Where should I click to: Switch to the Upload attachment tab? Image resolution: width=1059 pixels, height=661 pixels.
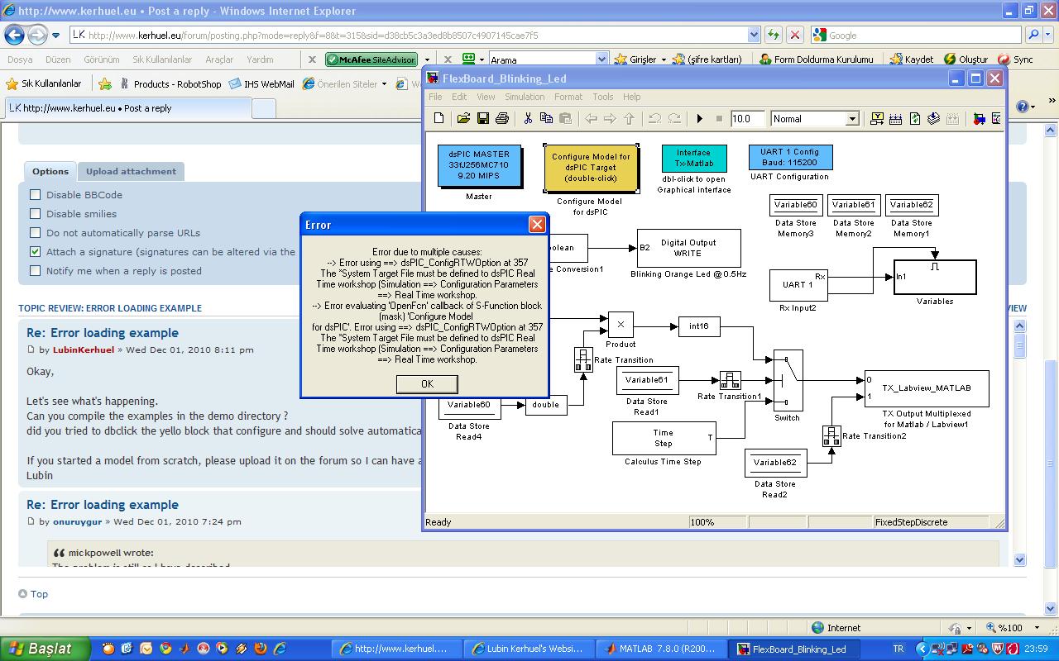pyautogui.click(x=131, y=172)
